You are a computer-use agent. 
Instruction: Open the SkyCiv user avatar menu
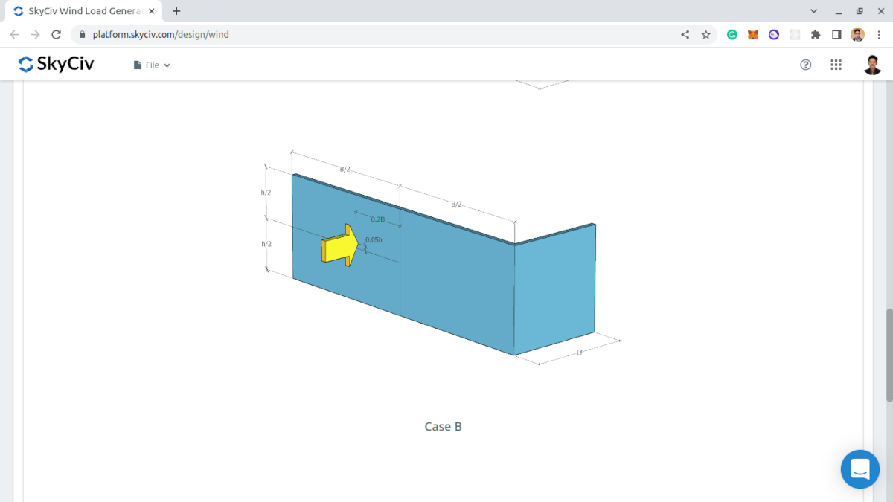coord(873,65)
